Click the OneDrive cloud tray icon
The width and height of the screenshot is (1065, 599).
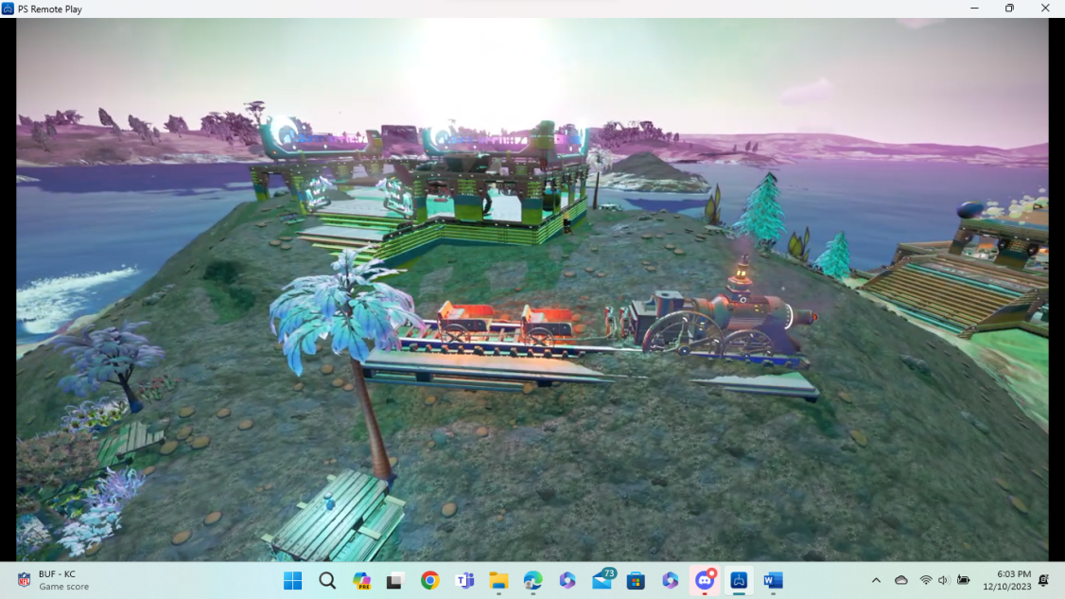901,580
